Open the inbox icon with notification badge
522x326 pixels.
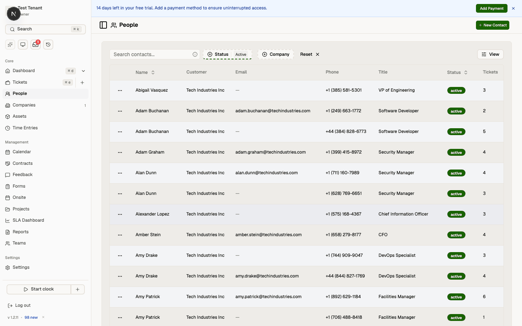35,44
